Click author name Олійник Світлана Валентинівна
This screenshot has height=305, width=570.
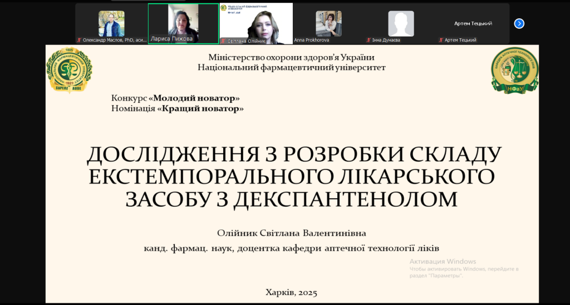coord(292,233)
